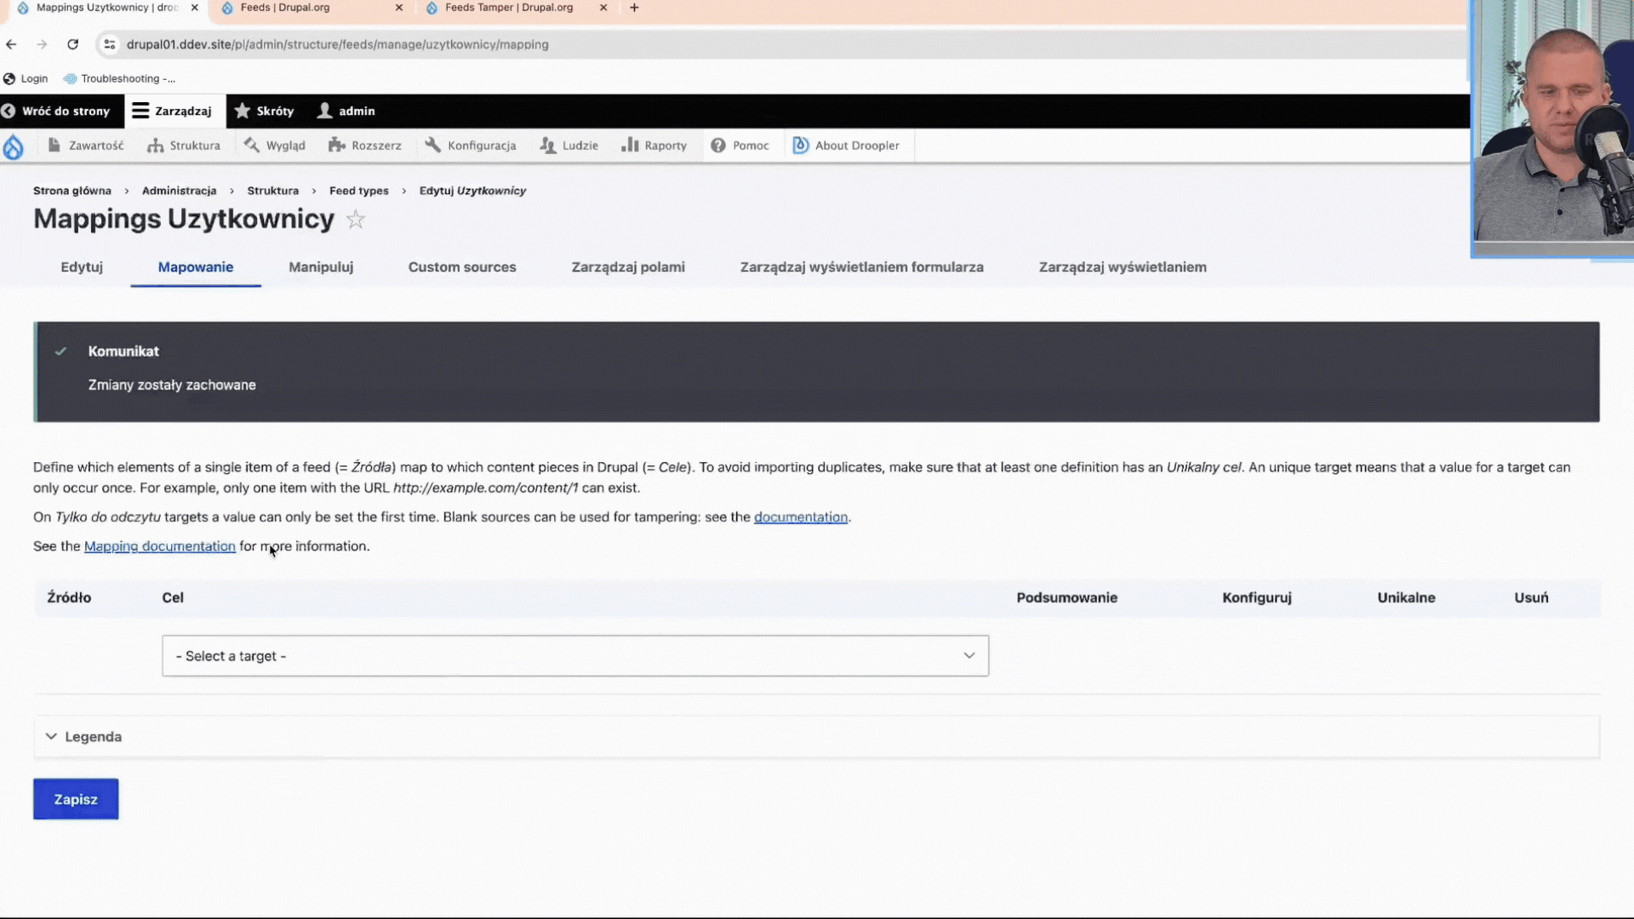Viewport: 1634px width, 919px height.
Task: Switch to the Zarządzaj polami tab
Action: pyautogui.click(x=627, y=267)
